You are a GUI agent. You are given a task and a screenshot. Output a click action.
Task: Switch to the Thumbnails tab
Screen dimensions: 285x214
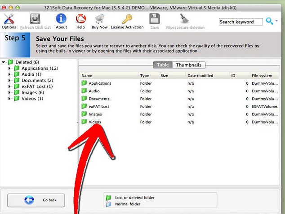coord(189,65)
